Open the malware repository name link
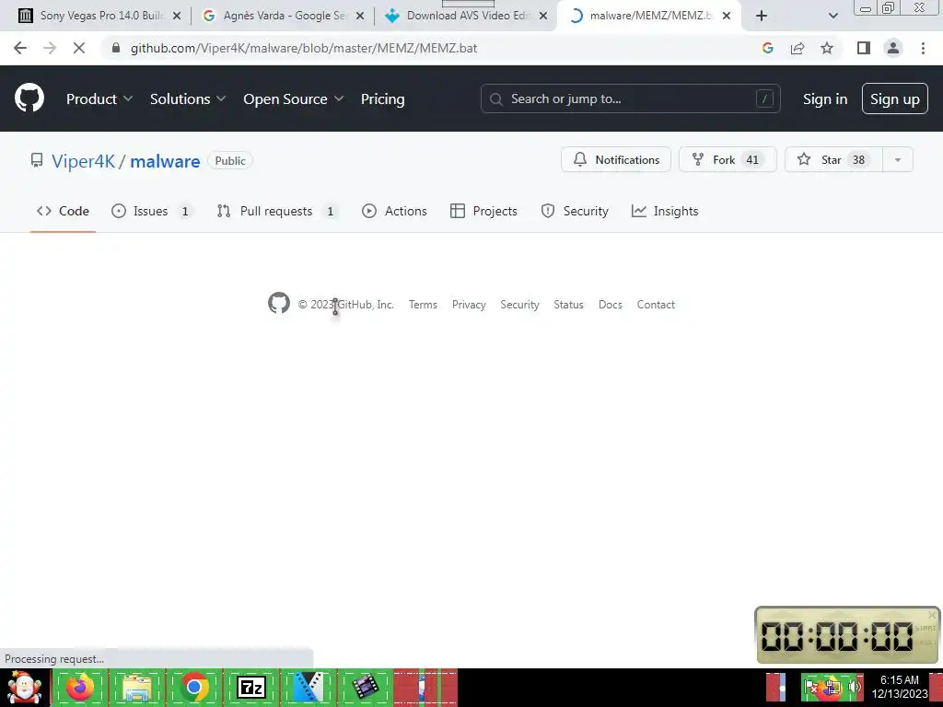The height and width of the screenshot is (707, 943). tap(165, 161)
